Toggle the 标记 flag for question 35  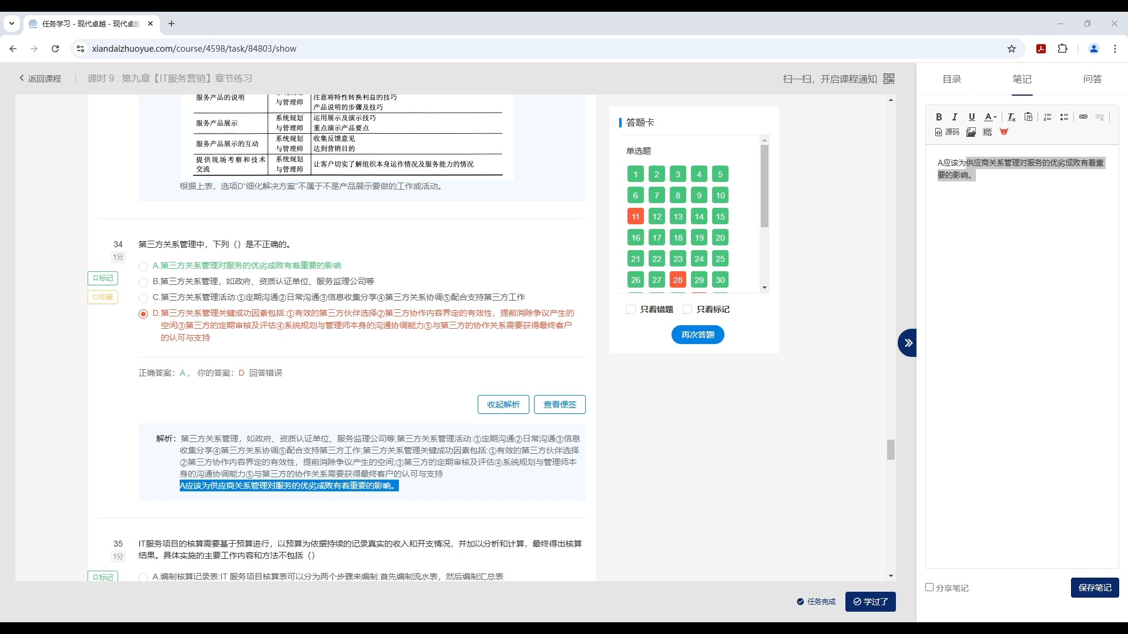[103, 576]
